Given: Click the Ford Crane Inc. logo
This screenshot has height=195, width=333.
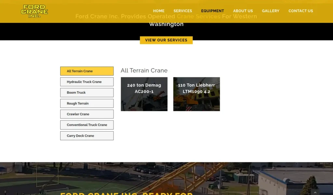Looking at the screenshot, I should (x=34, y=11).
